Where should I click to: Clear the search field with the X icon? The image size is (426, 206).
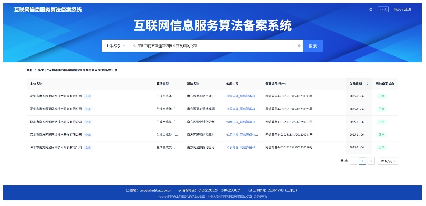[x=299, y=46]
